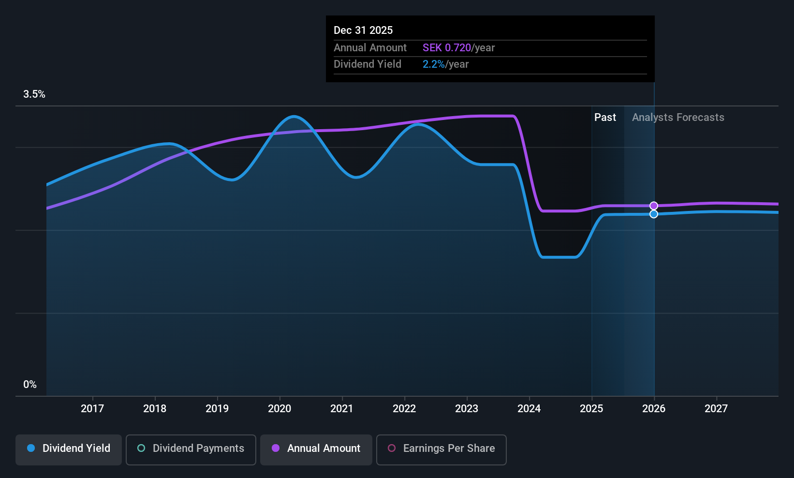This screenshot has width=794, height=478.
Task: Toggle the Dividend Payments legend series
Action: (191, 450)
